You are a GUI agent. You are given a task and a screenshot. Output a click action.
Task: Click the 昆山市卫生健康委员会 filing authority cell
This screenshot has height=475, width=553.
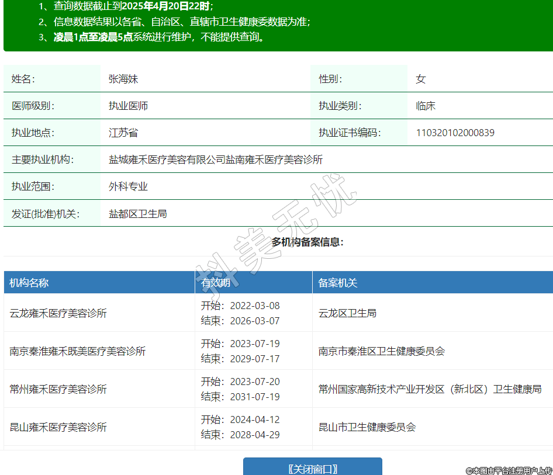pyautogui.click(x=367, y=427)
